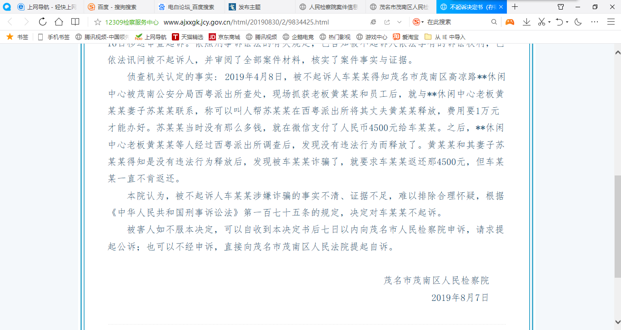Screen dimensions: 621x330
Task: Go to the browser home page
Action: tap(59, 22)
